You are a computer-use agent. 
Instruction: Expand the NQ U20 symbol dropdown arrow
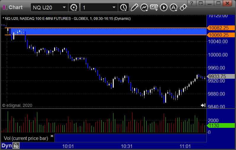coord(64,7)
